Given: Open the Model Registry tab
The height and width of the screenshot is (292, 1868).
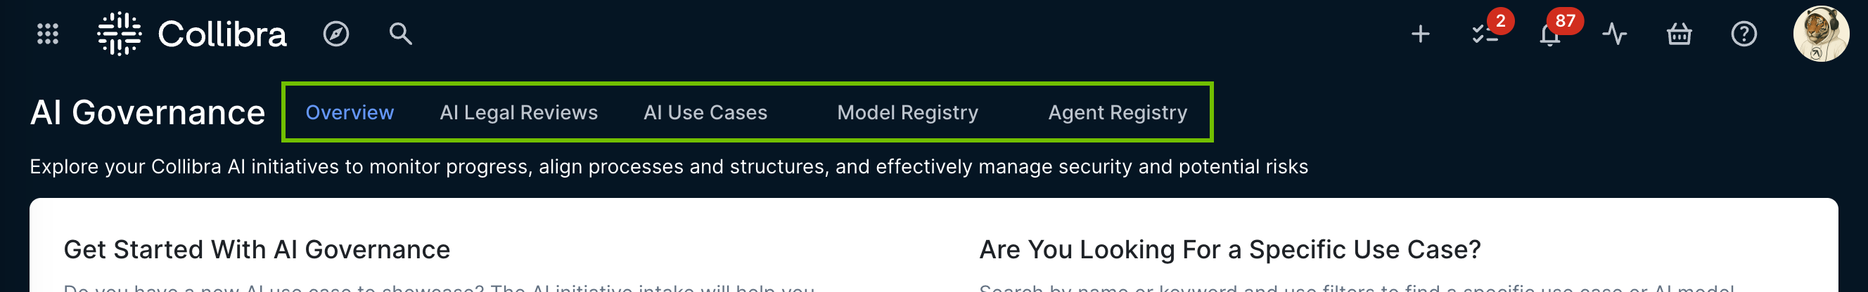Looking at the screenshot, I should (x=907, y=112).
